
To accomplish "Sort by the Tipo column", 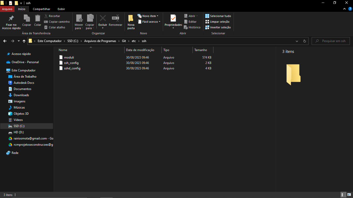I will [x=177, y=50].
